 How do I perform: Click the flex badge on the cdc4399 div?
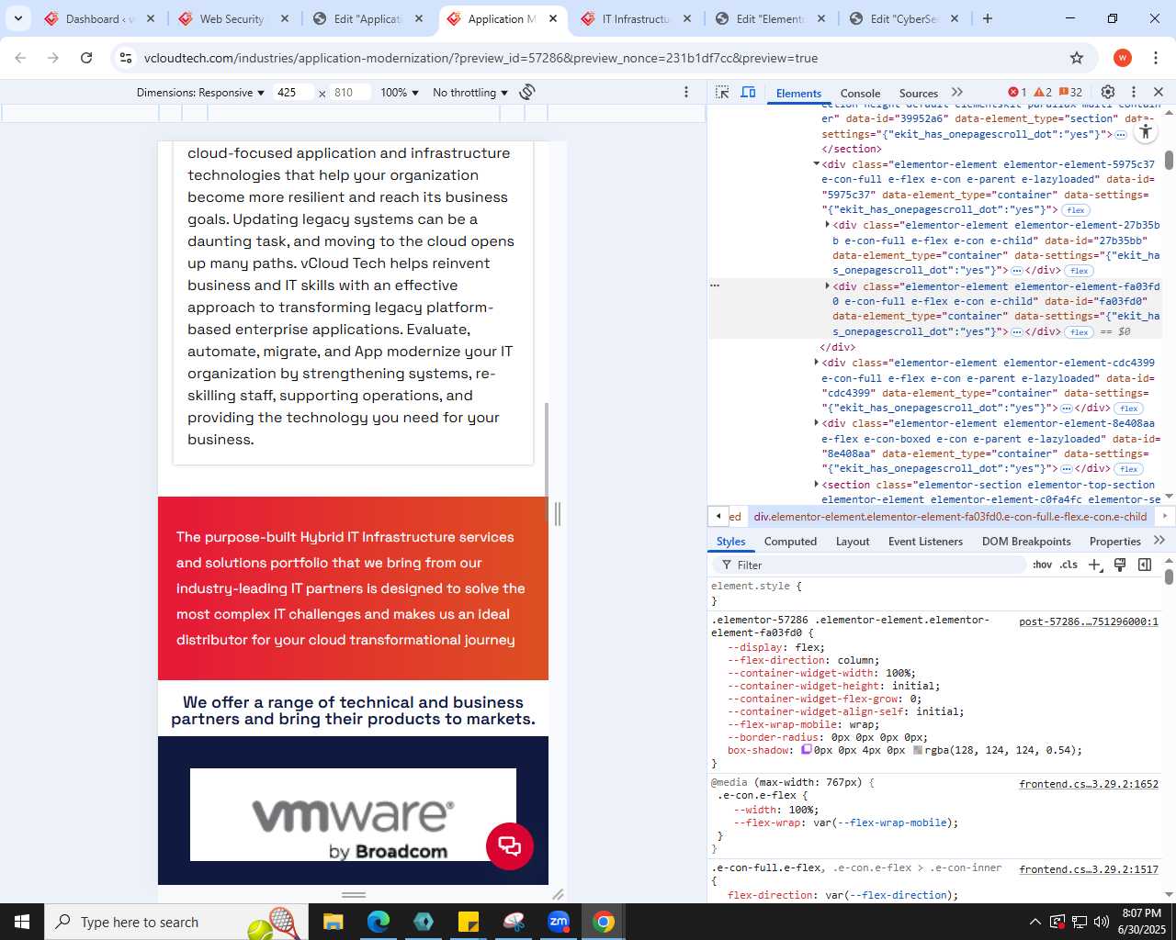click(x=1129, y=408)
